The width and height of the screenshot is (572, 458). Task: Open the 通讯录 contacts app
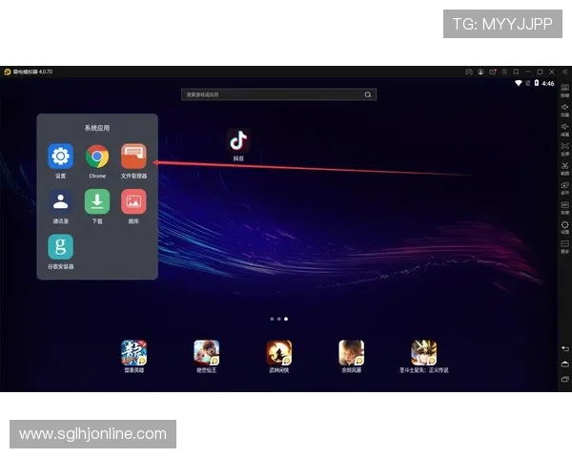[x=61, y=201]
